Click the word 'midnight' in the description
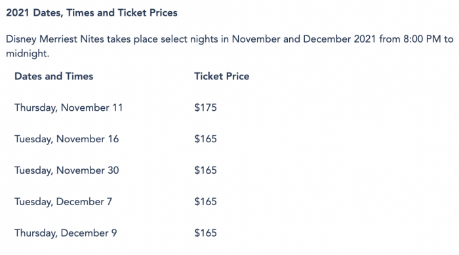Screen dimensions: 459x255 point(26,54)
